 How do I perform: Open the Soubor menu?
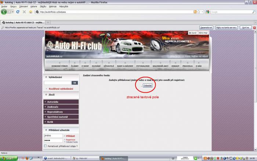tap(4, 6)
